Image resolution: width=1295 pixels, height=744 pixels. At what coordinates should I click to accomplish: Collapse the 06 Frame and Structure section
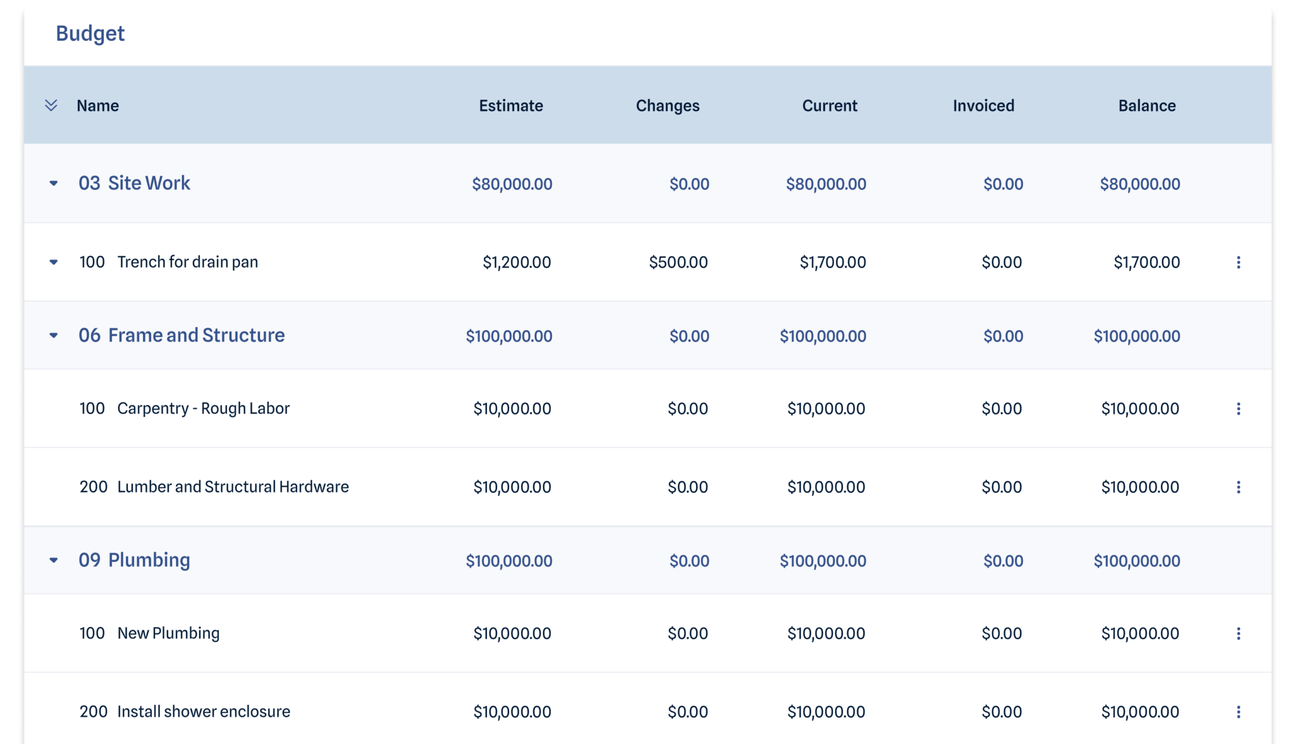point(54,336)
